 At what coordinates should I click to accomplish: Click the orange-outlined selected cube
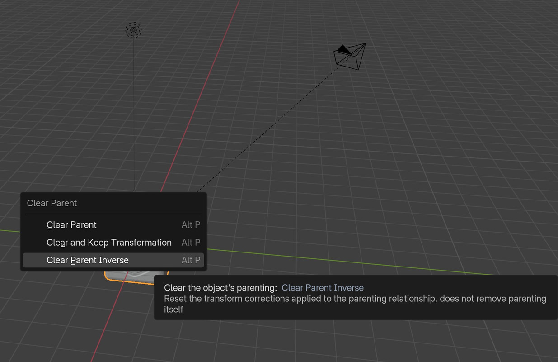point(136,277)
